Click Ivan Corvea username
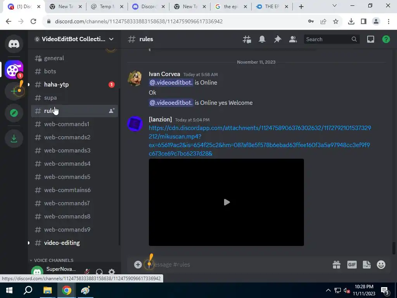Image resolution: width=397 pixels, height=298 pixels. coord(164,74)
